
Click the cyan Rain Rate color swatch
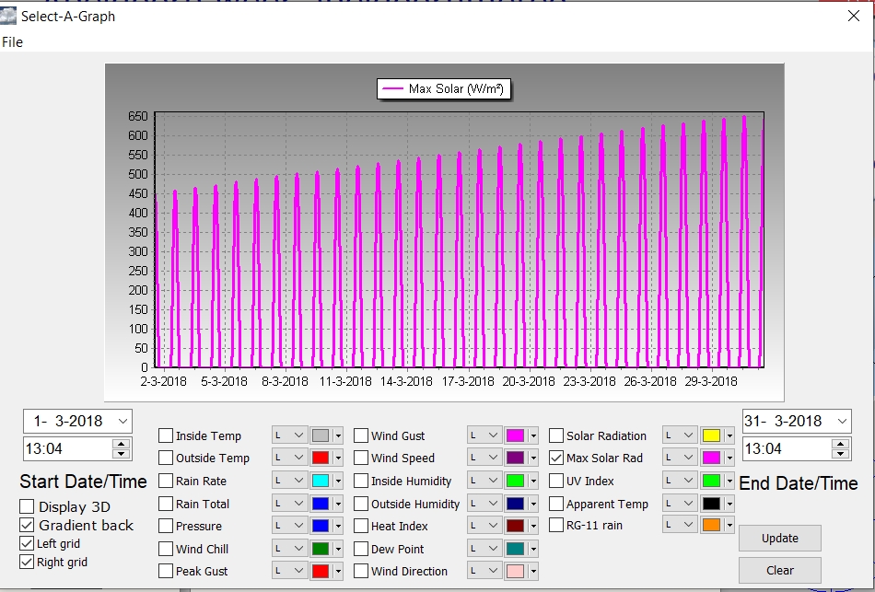[320, 481]
